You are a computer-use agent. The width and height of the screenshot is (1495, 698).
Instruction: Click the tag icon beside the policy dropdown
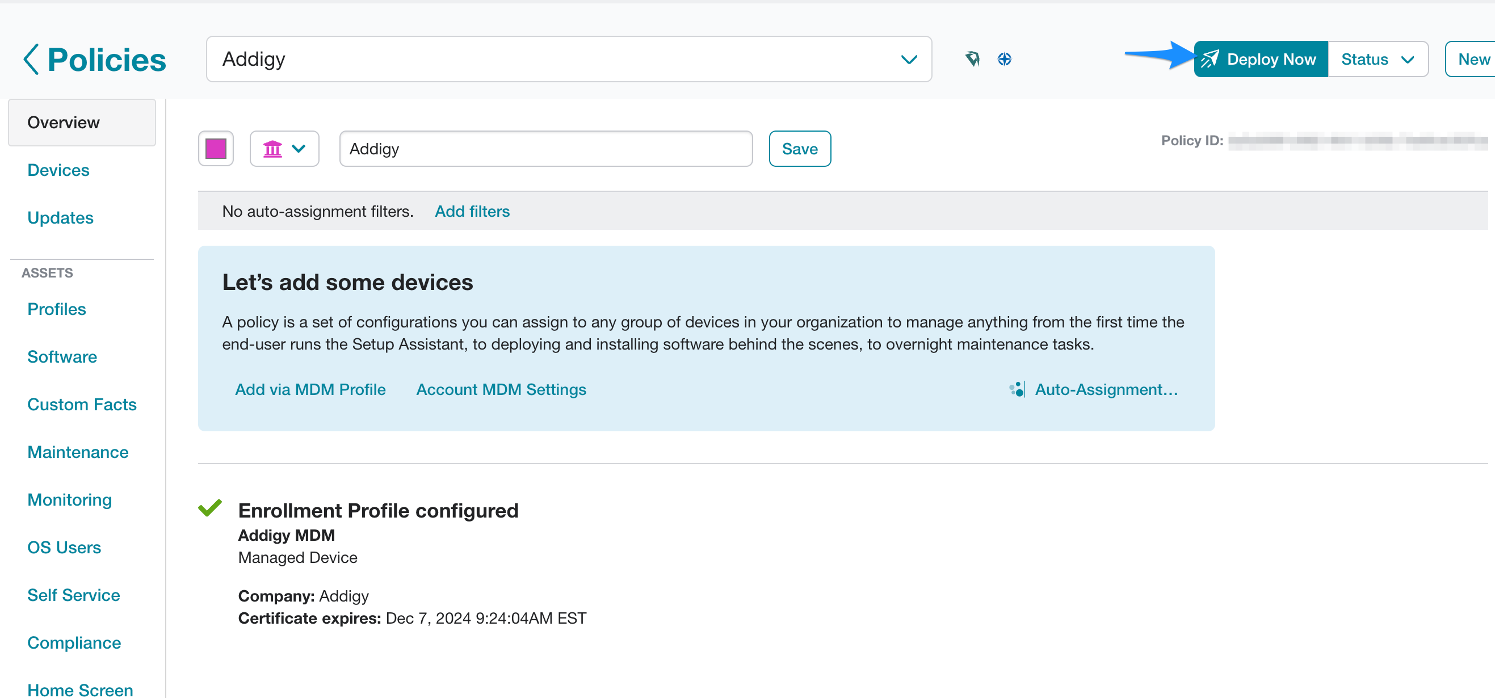coord(973,59)
